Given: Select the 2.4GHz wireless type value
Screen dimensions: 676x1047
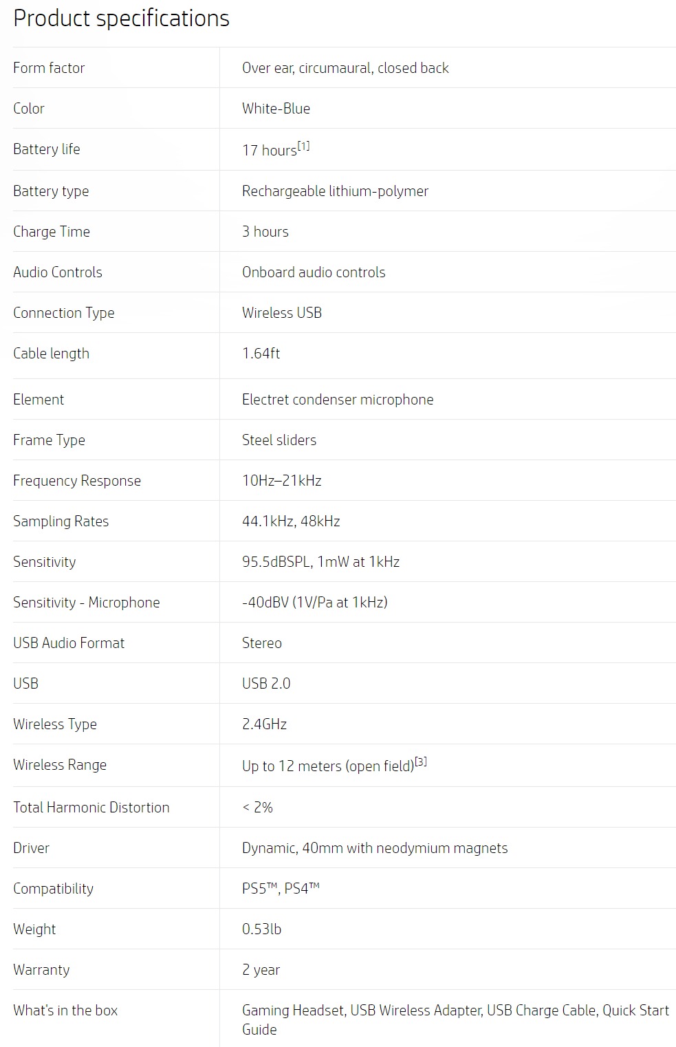Looking at the screenshot, I should 264,724.
